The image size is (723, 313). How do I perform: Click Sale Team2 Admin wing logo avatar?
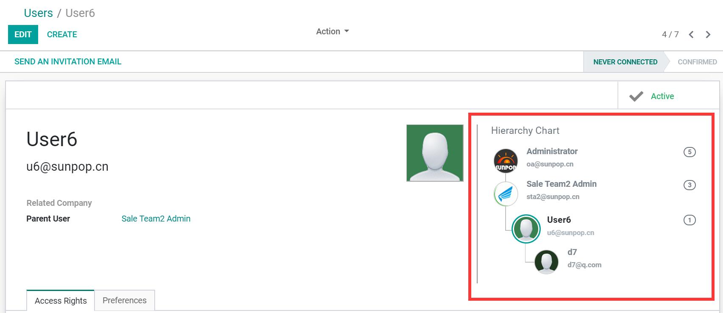coord(506,194)
